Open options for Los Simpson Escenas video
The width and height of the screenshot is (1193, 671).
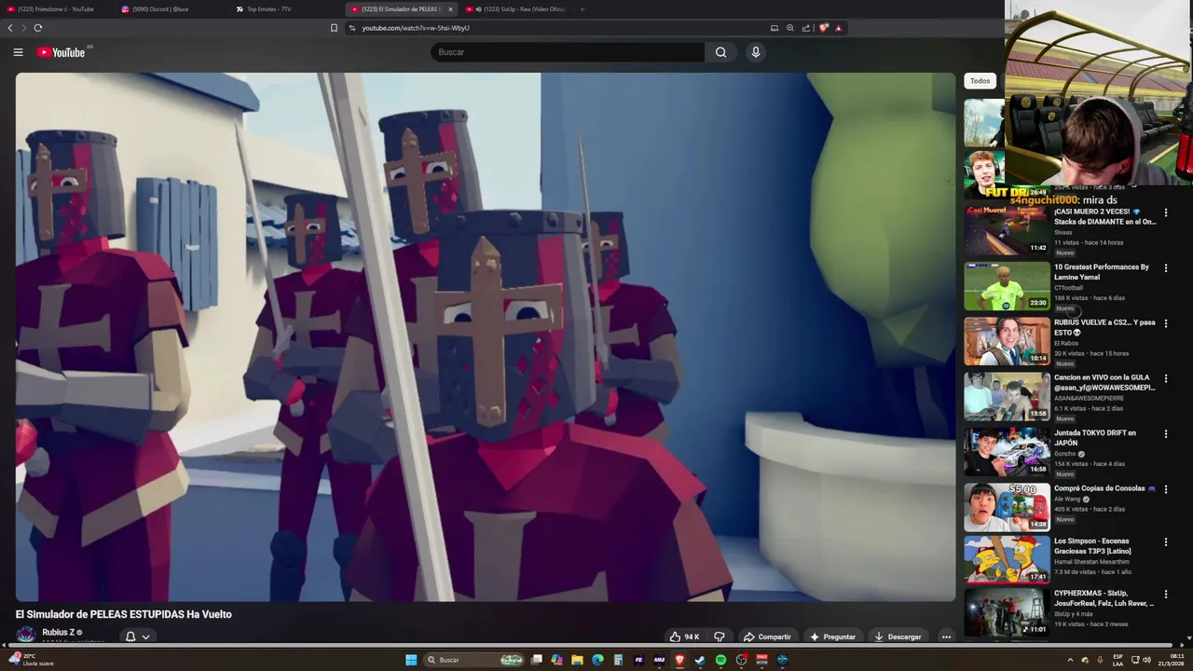[1165, 541]
